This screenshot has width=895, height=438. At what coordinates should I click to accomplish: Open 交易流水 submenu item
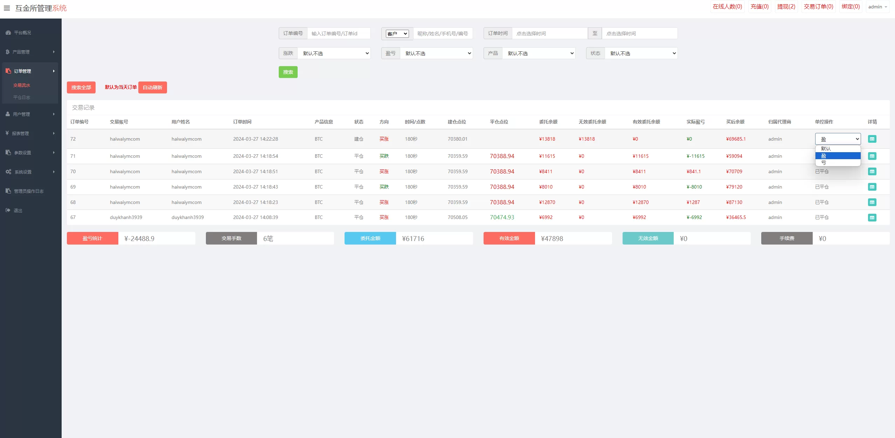pyautogui.click(x=22, y=85)
